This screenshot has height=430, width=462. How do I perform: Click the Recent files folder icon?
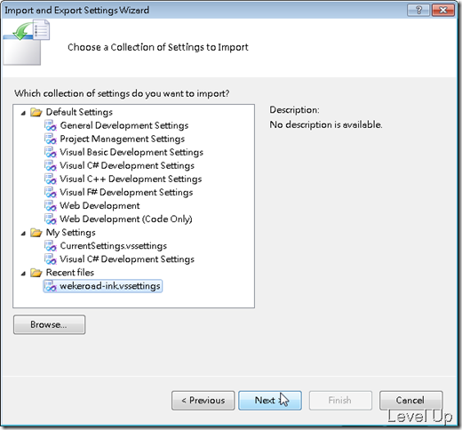[x=36, y=273]
